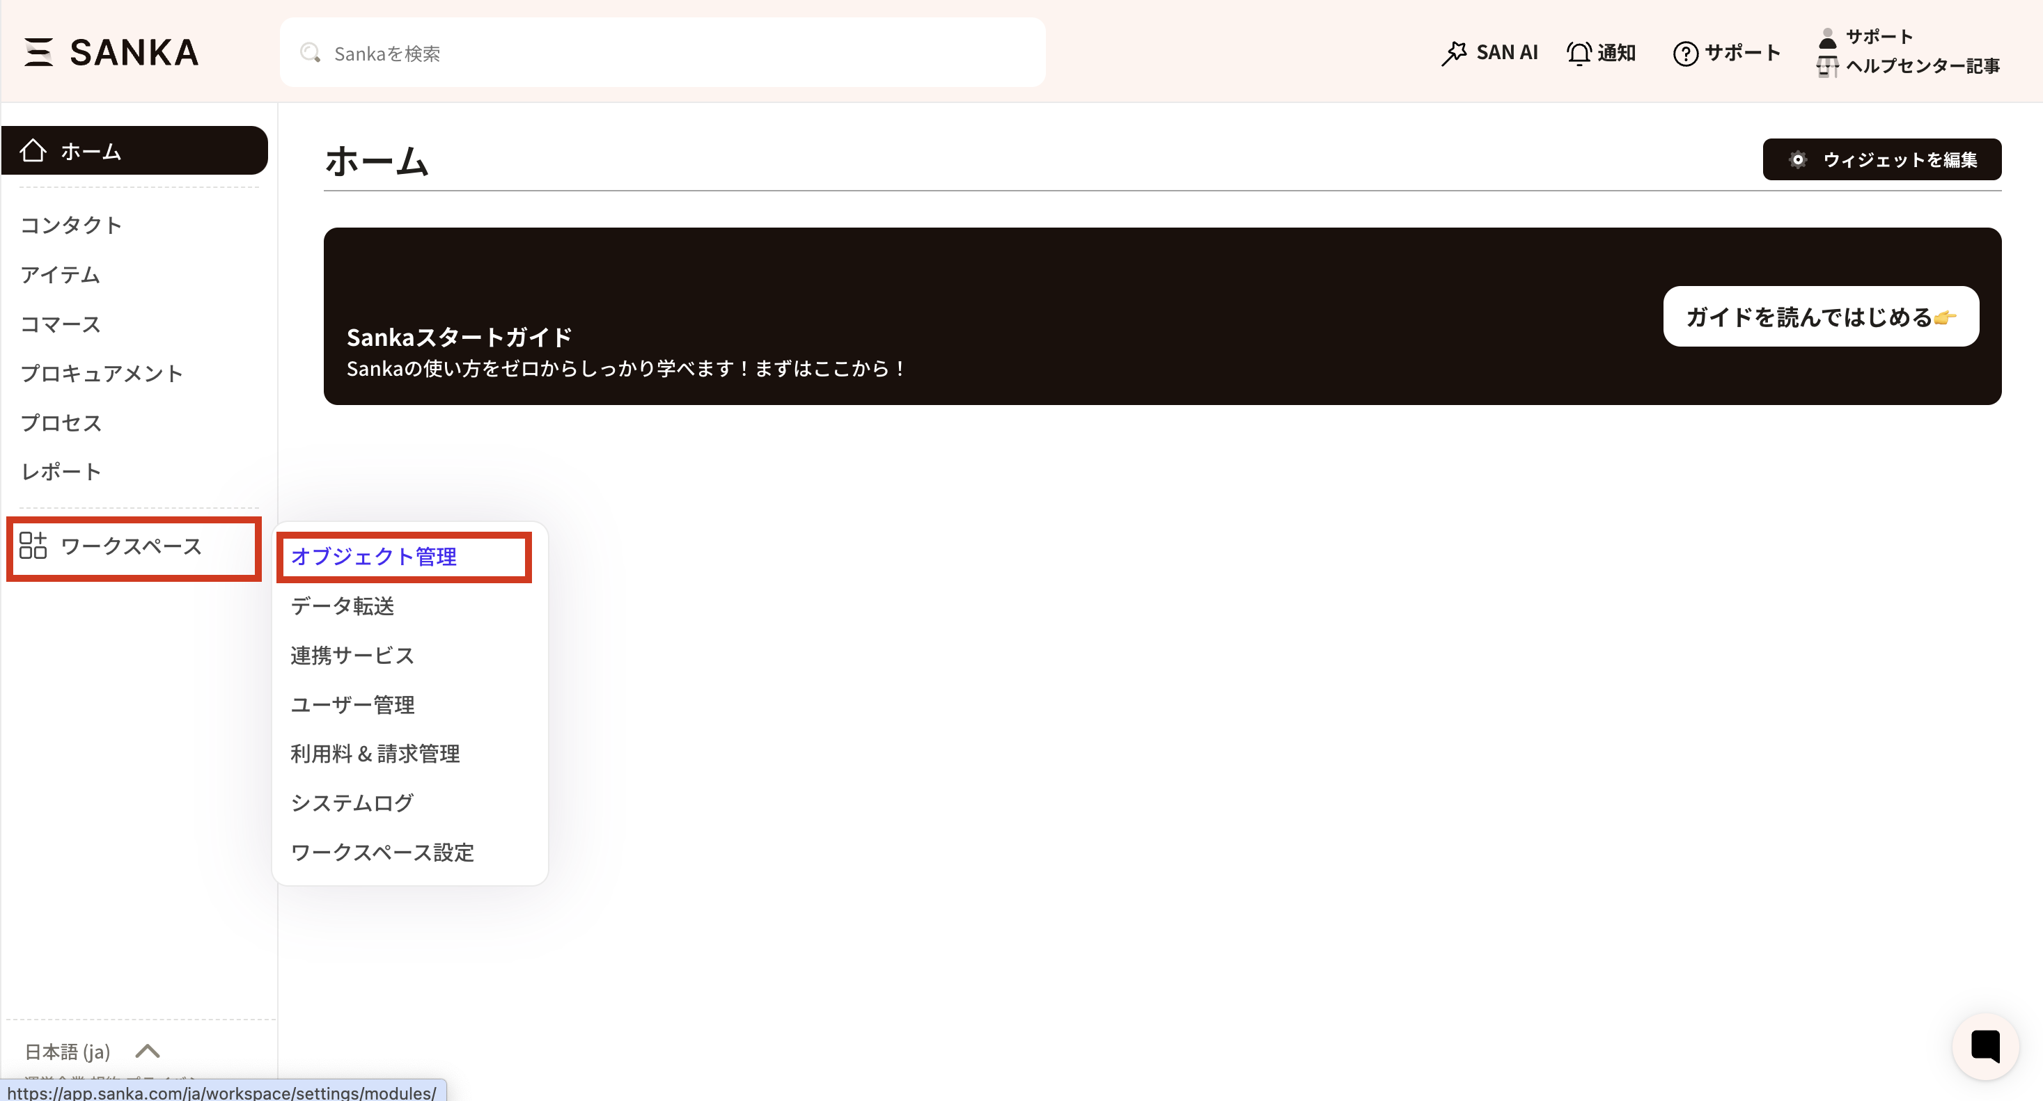Click the support question mark icon

(1684, 53)
